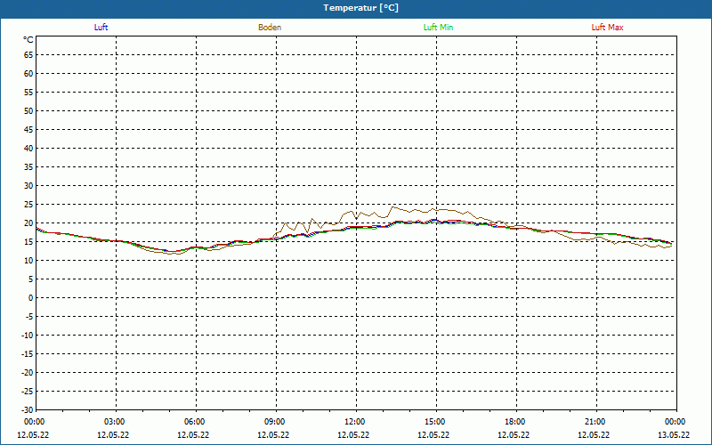Click the 18:00 time axis label

point(516,422)
